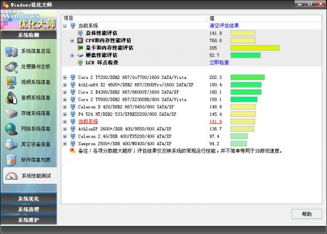Collapse the 当前系统 tree node

click(65, 26)
